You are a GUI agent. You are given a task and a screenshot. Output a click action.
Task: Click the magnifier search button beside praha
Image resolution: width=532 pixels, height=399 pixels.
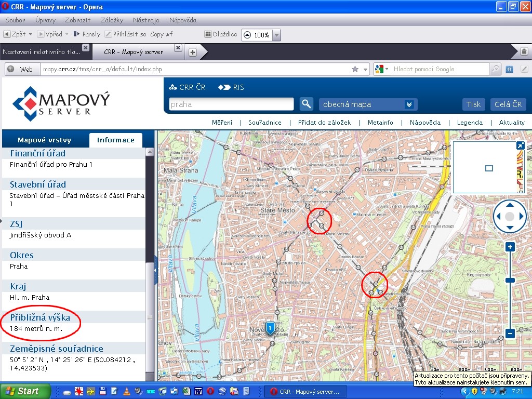307,104
